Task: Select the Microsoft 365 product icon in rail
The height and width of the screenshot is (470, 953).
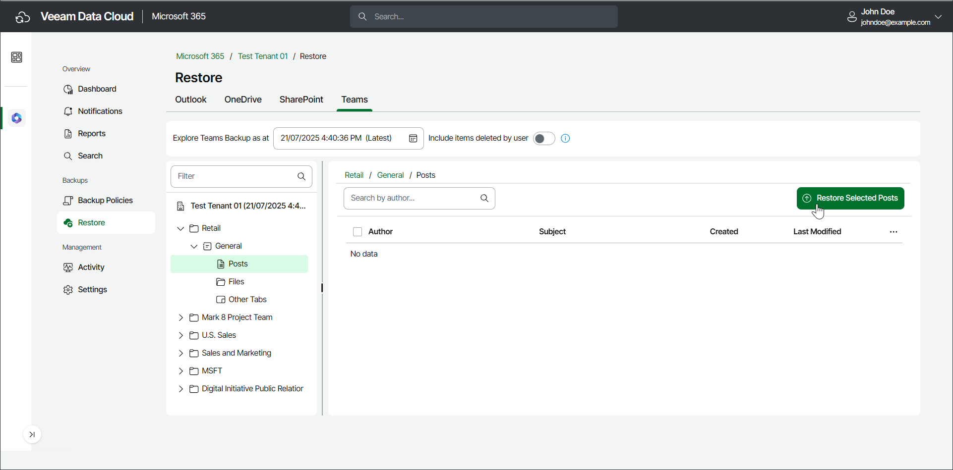Action: (16, 118)
